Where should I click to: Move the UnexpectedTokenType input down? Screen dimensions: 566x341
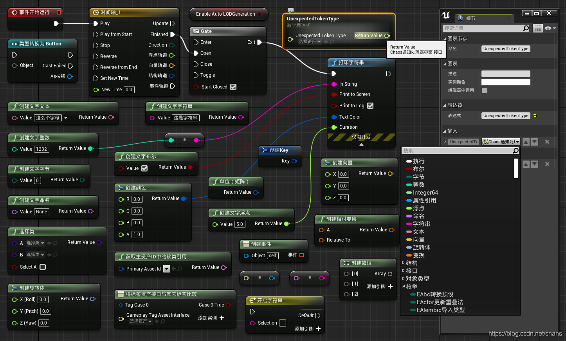(x=535, y=142)
